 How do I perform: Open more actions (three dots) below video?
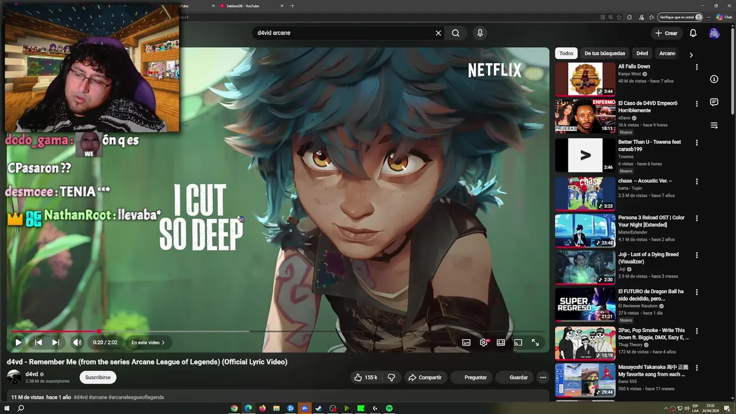click(543, 377)
